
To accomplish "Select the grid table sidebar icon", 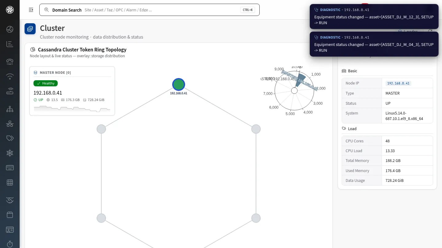I will (x=10, y=182).
